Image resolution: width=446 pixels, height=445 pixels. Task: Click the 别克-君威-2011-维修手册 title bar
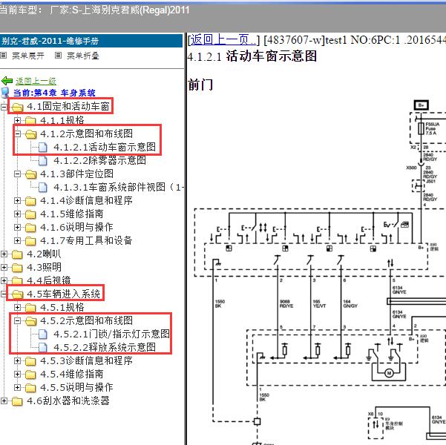pyautogui.click(x=91, y=41)
